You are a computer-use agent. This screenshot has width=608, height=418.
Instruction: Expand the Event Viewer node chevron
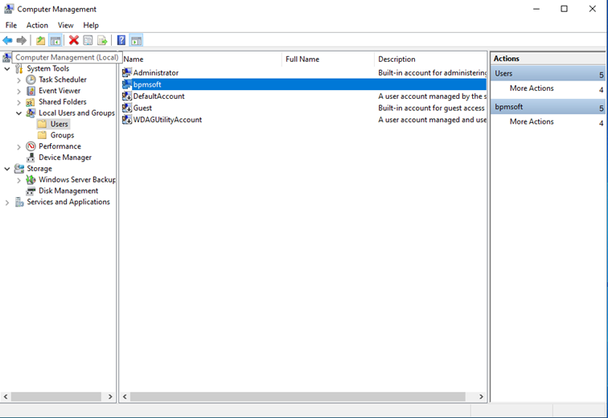[18, 92]
